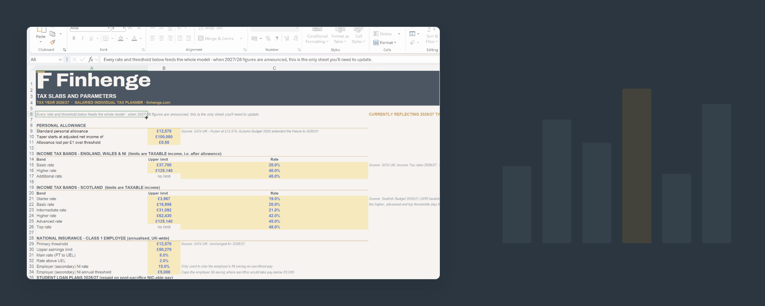Image resolution: width=765 pixels, height=306 pixels.
Task: Click the Insert Function fx icon
Action: click(x=91, y=60)
